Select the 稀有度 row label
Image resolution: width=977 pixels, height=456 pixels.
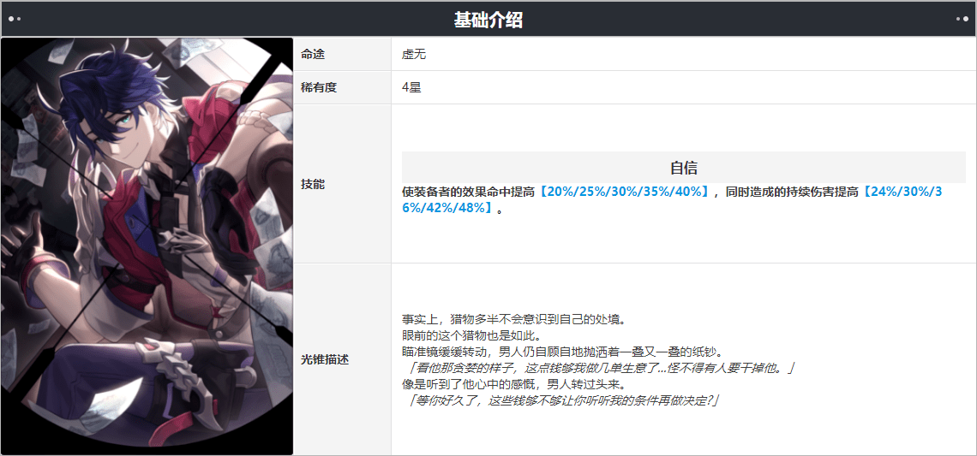point(319,88)
